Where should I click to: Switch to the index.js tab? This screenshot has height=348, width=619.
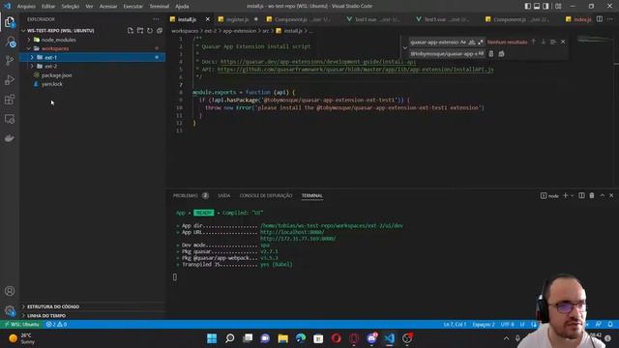coord(582,19)
